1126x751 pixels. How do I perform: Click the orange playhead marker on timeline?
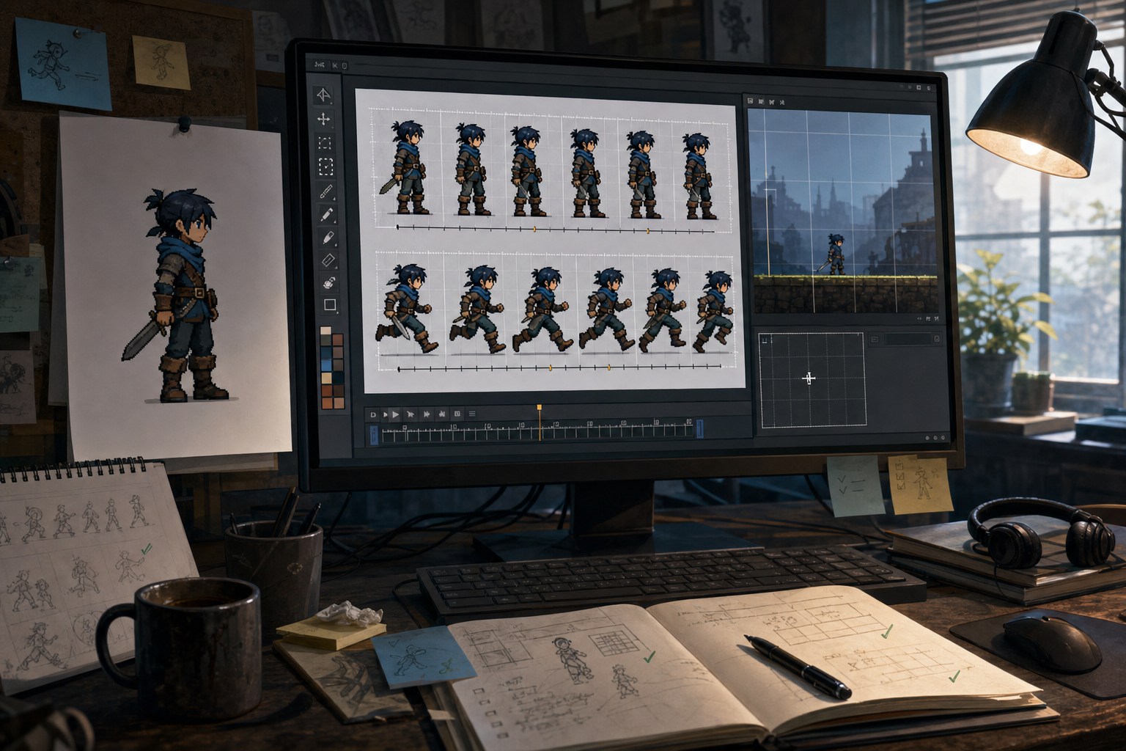540,407
